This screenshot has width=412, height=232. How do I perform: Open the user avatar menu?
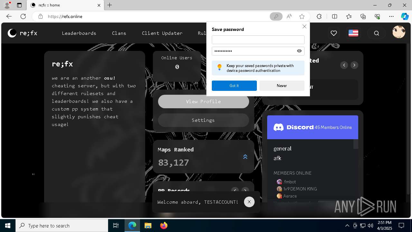pyautogui.click(x=399, y=32)
